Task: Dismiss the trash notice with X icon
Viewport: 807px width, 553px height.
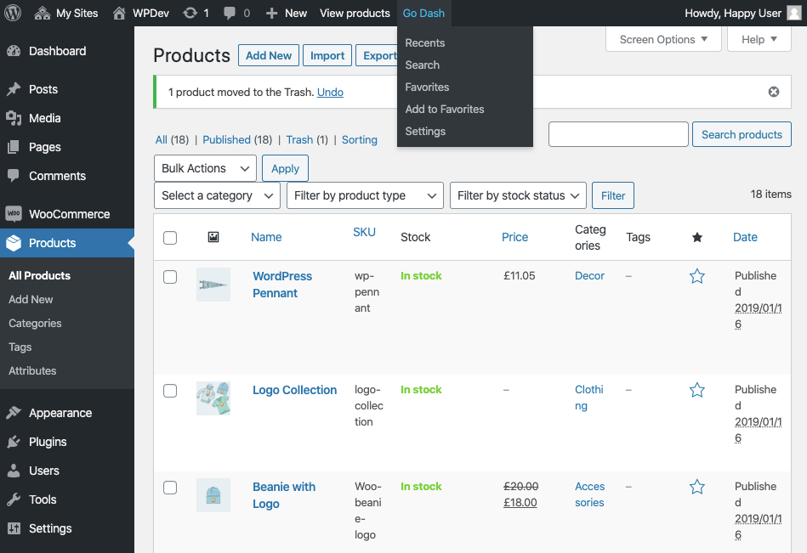Action: coord(774,92)
